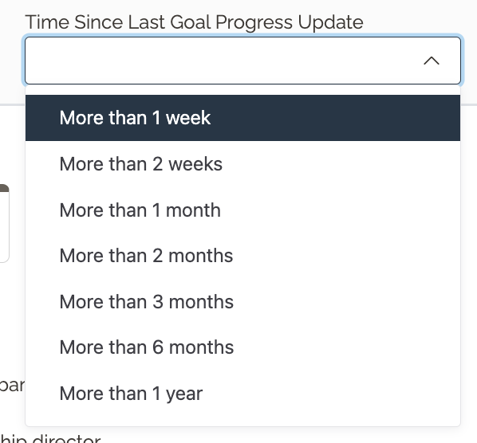Select 'More than 2 months' filter value
This screenshot has width=477, height=443.
click(242, 256)
